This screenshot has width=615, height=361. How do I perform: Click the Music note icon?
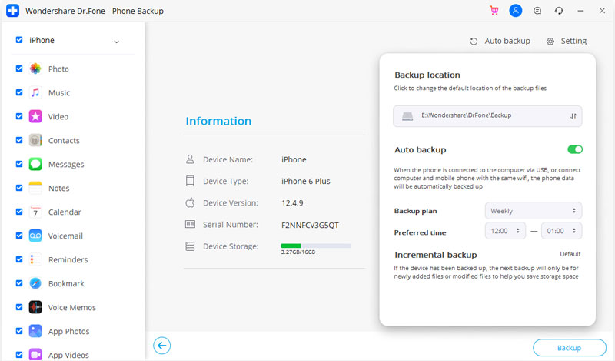pos(35,92)
